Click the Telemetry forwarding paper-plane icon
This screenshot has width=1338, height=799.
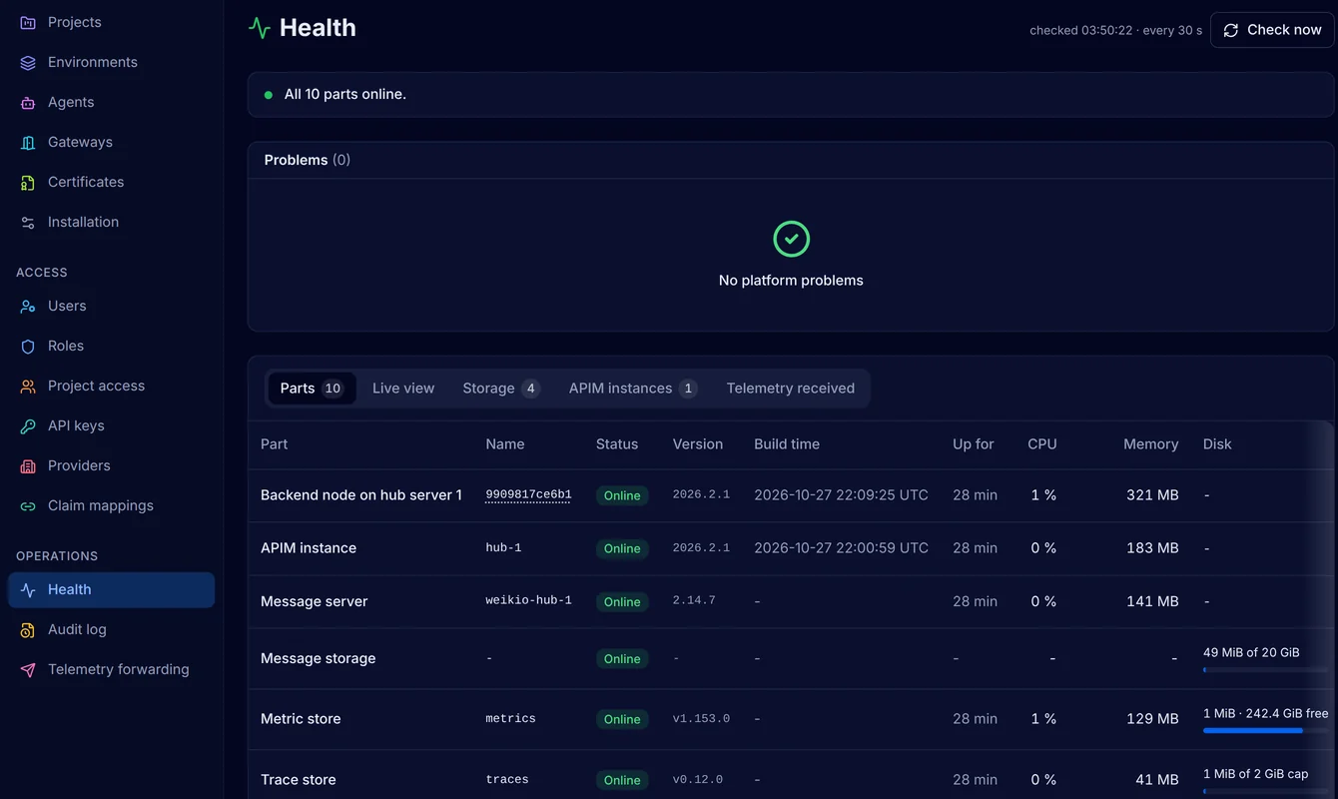tap(28, 669)
